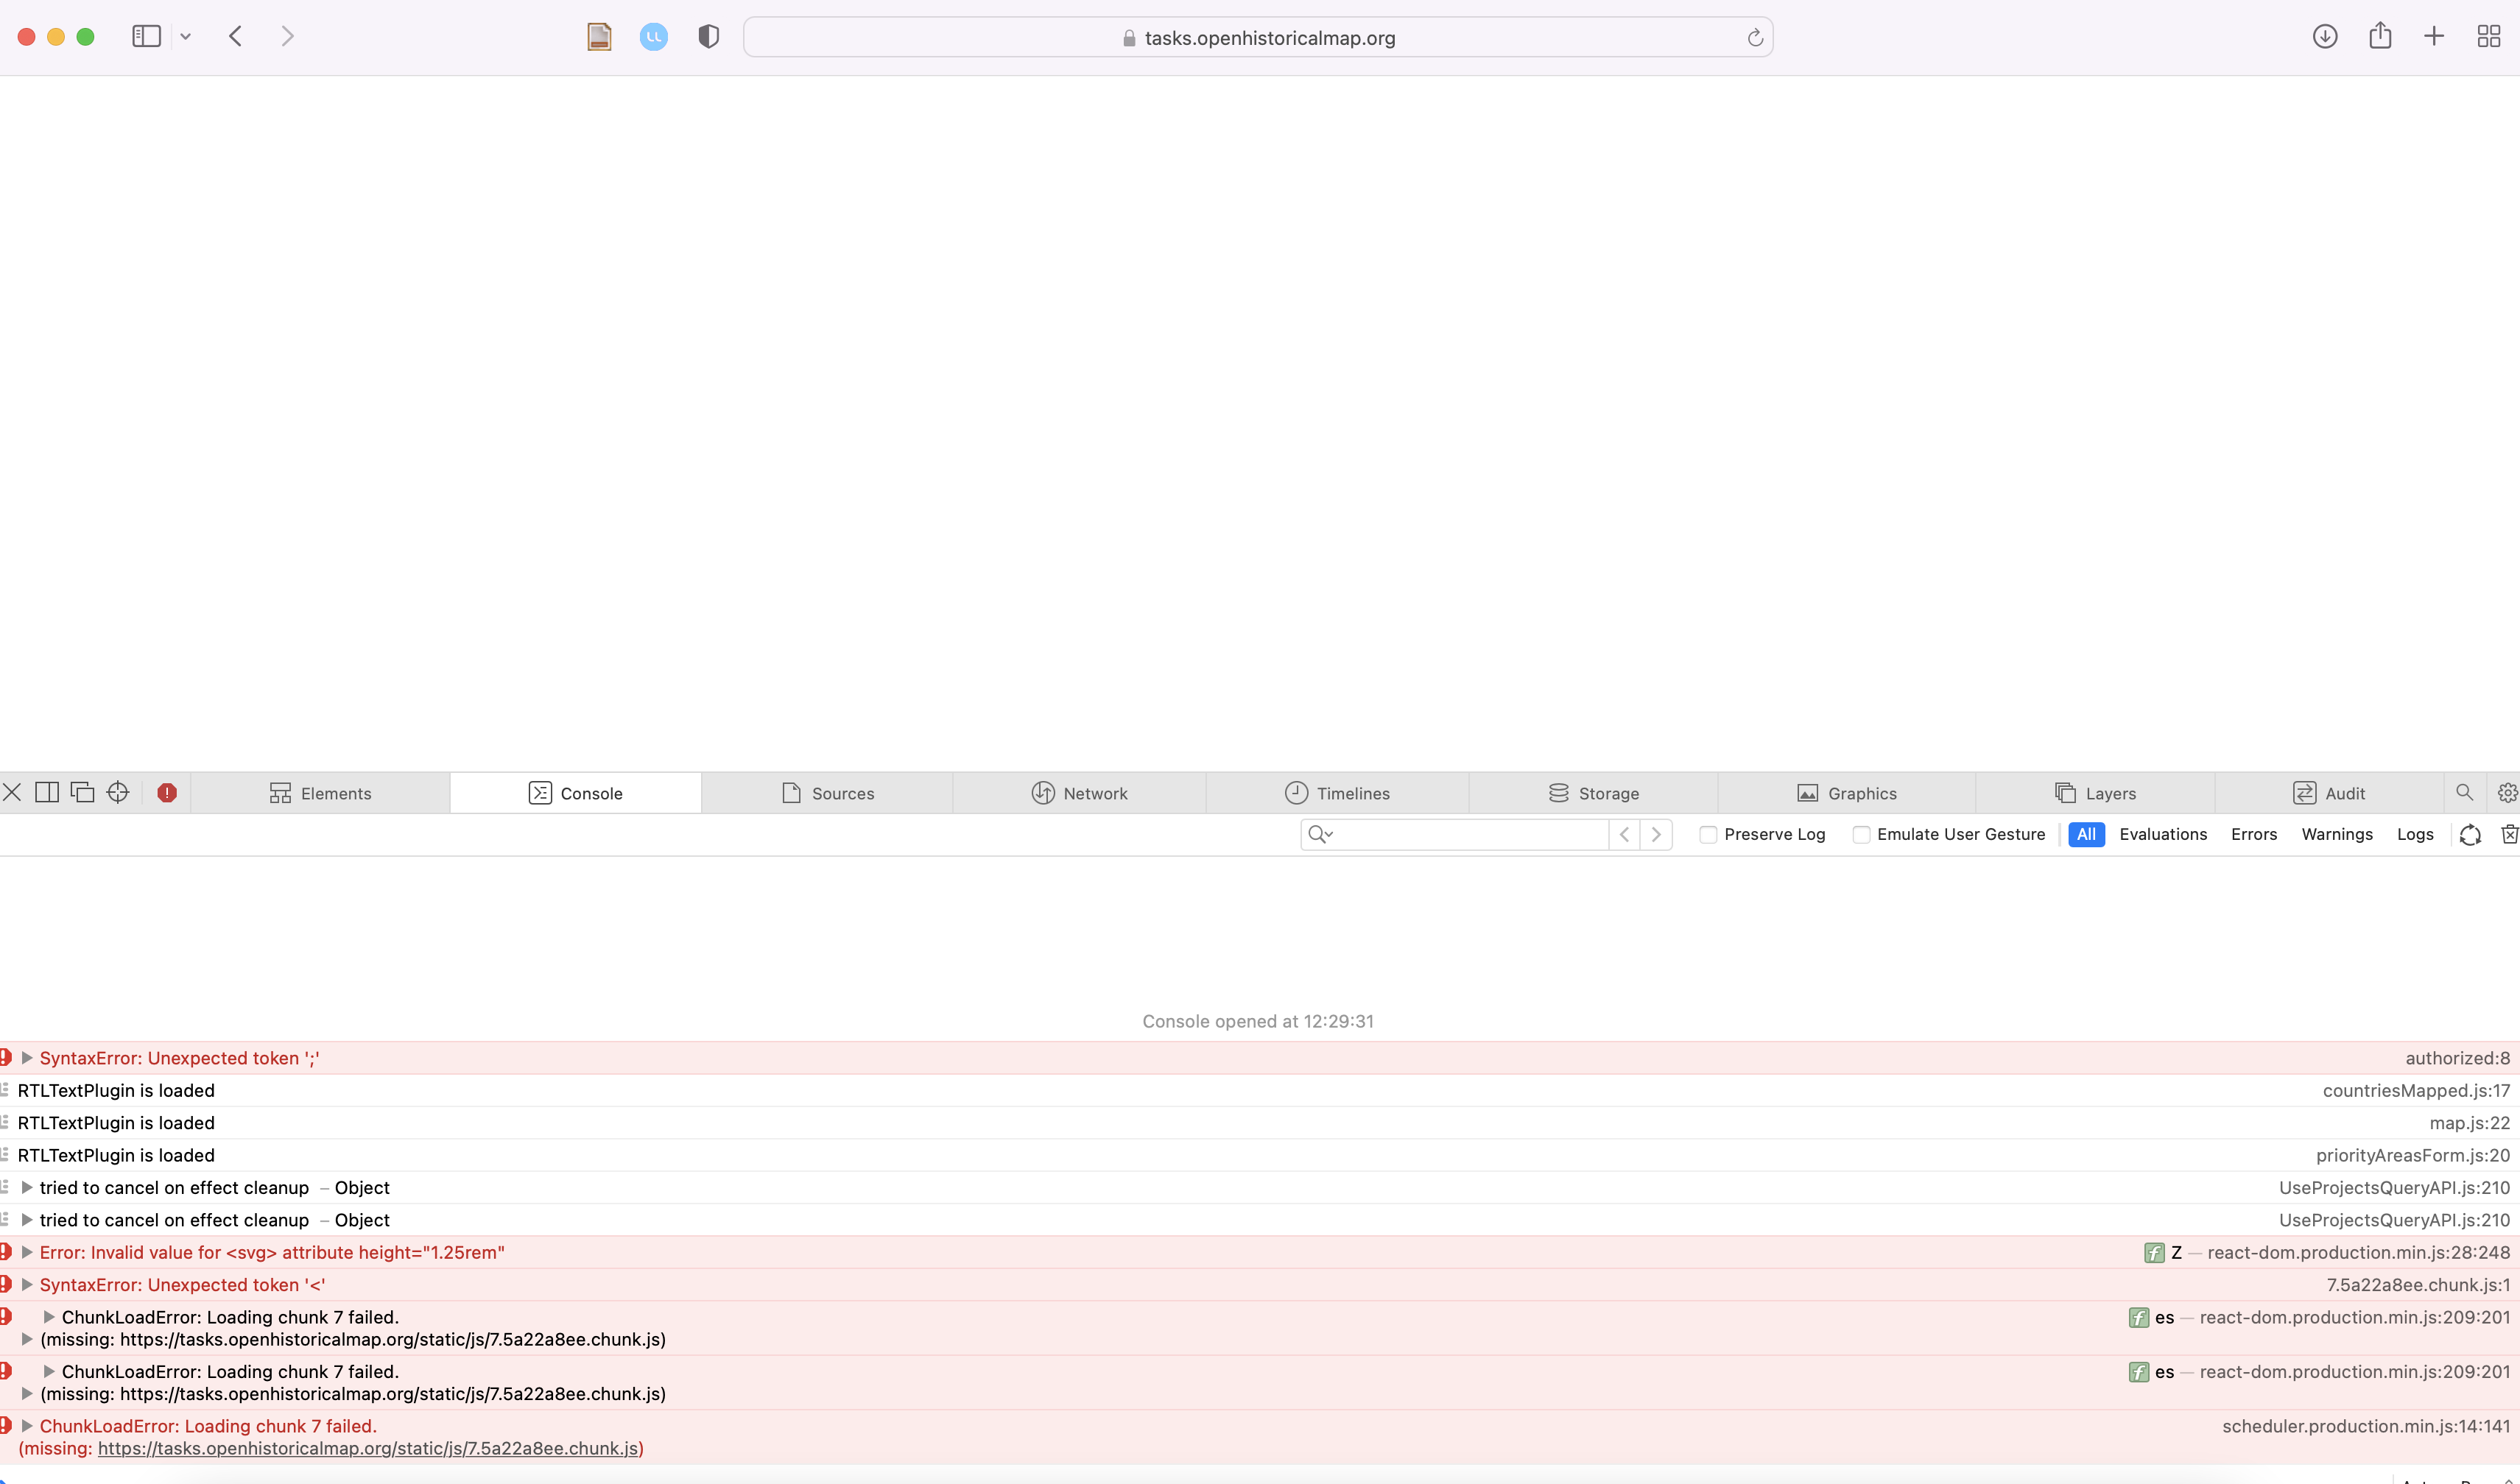Screen dimensions: 2520x1484
Task: Clear the console with the trash icon
Action: click(x=2509, y=834)
